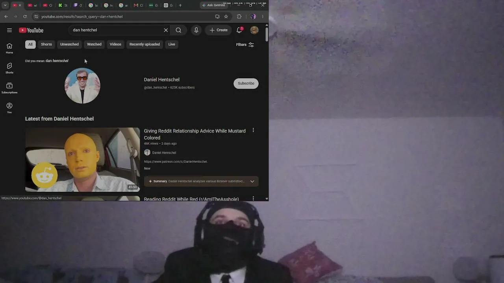Expand the video Summary chevron
The image size is (504, 283).
pyautogui.click(x=252, y=181)
